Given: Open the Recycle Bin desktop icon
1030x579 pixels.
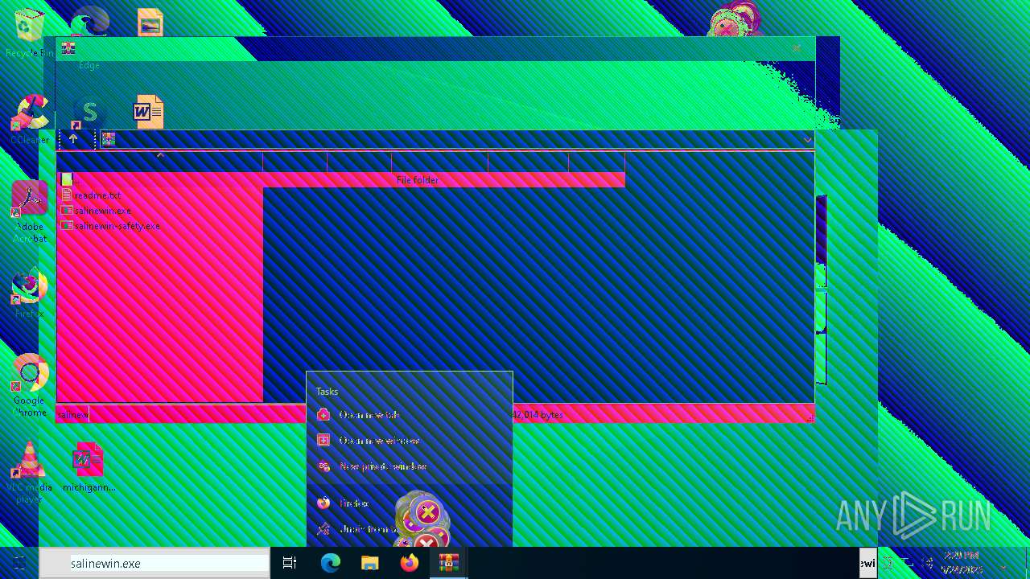Looking at the screenshot, I should [29, 34].
